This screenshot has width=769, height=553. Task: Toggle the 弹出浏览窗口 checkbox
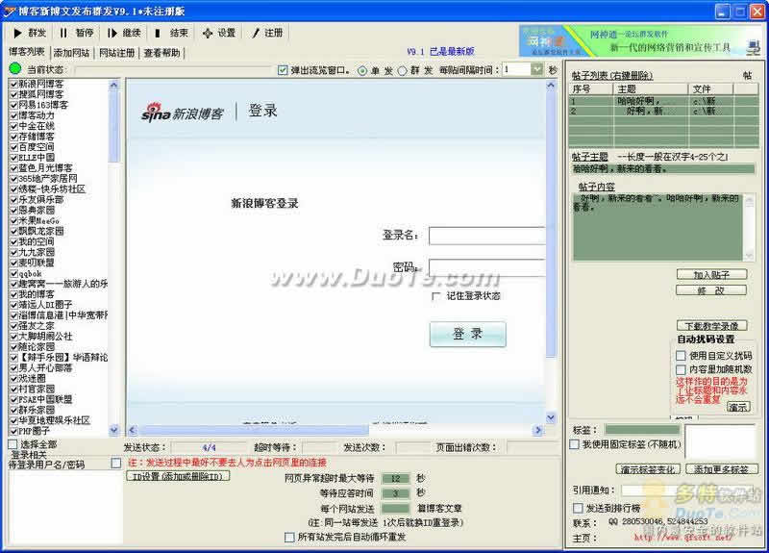(282, 70)
